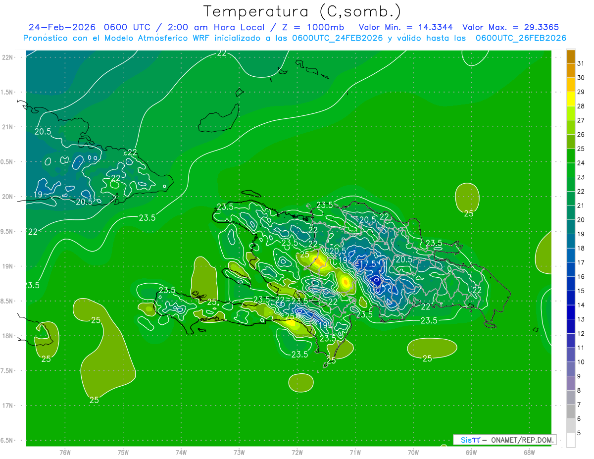This screenshot has height=459, width=594.
Task: Click the colorbar scale value '5'
Action: (x=579, y=433)
